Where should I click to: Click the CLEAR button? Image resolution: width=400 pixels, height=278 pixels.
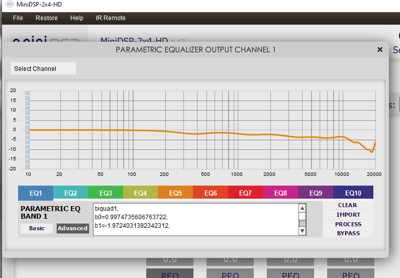pos(348,205)
